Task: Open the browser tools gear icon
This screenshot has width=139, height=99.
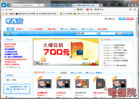Action: tap(136, 5)
